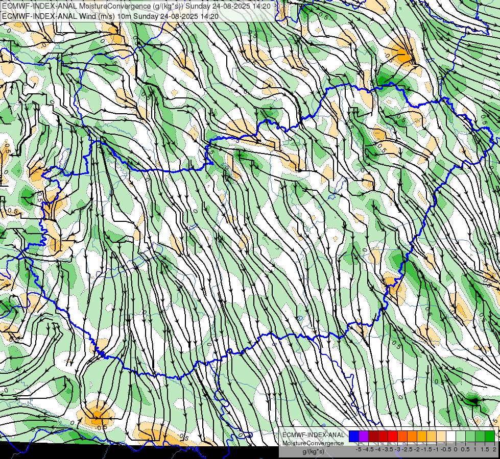Image resolution: width=500 pixels, height=459 pixels.
Task: Pick the darkest green legend swatch
Action: 490,436
